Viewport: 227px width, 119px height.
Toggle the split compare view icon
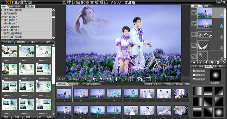click(x=148, y=79)
